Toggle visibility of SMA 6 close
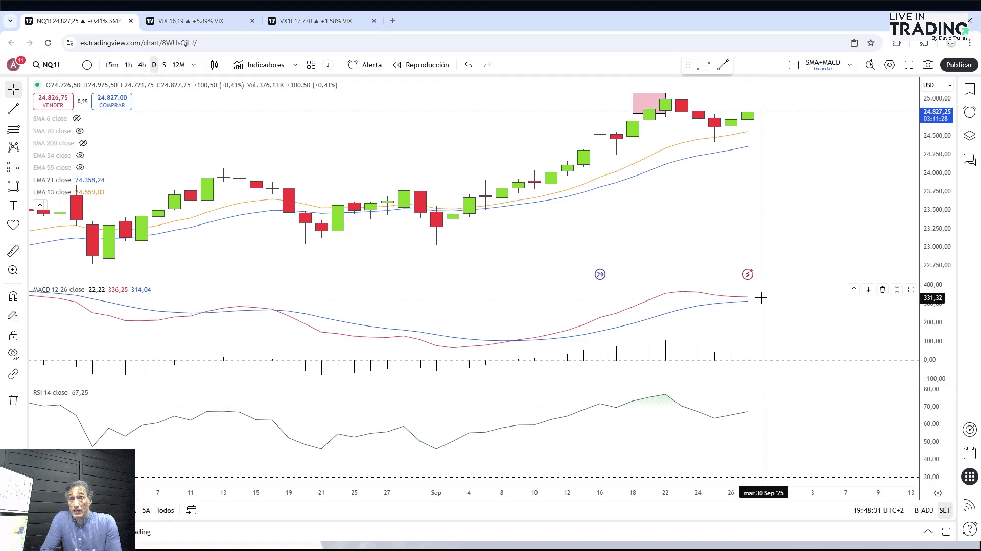981x551 pixels. (x=77, y=118)
